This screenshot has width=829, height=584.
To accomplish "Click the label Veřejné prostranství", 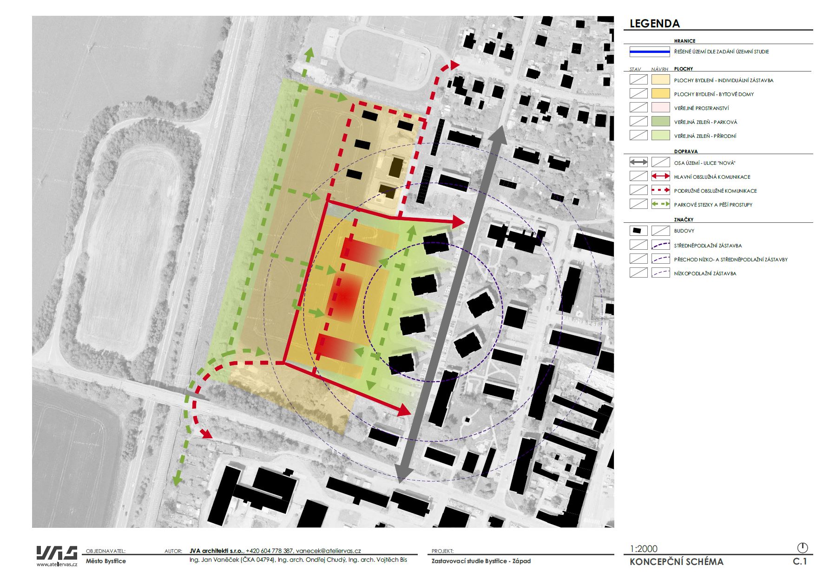I will (701, 108).
